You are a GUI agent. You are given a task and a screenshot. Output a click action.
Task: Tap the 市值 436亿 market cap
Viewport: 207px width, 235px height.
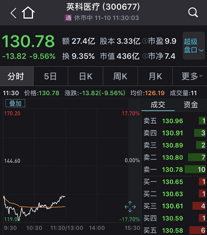[119, 56]
